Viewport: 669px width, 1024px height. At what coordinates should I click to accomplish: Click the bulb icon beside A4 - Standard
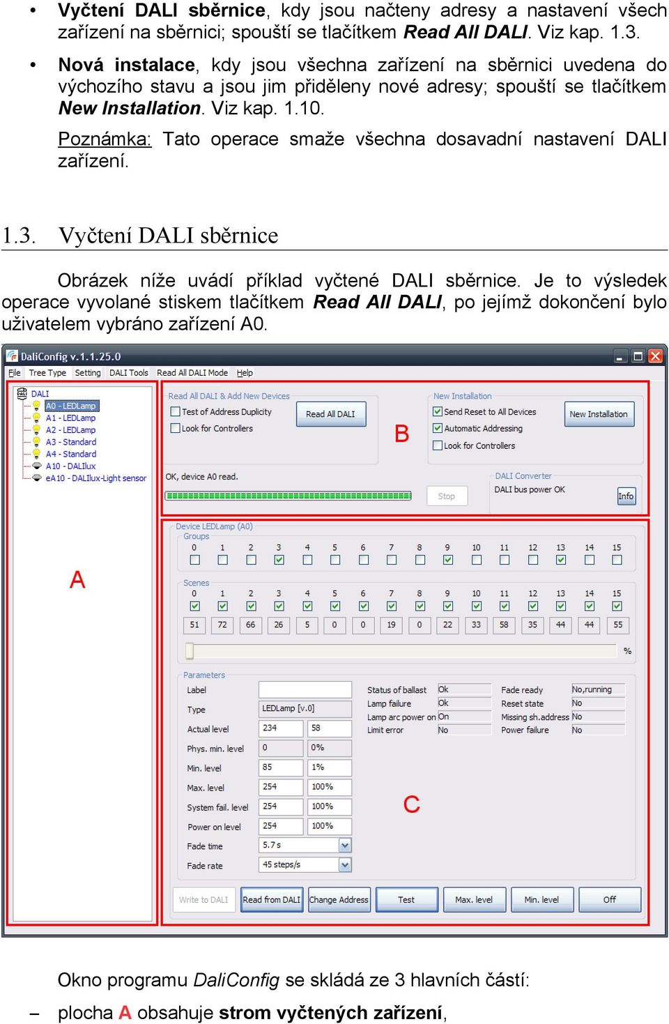point(37,454)
